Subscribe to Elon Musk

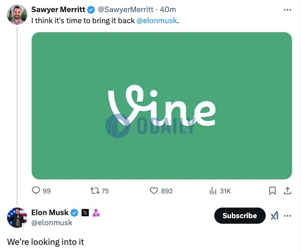point(240,216)
